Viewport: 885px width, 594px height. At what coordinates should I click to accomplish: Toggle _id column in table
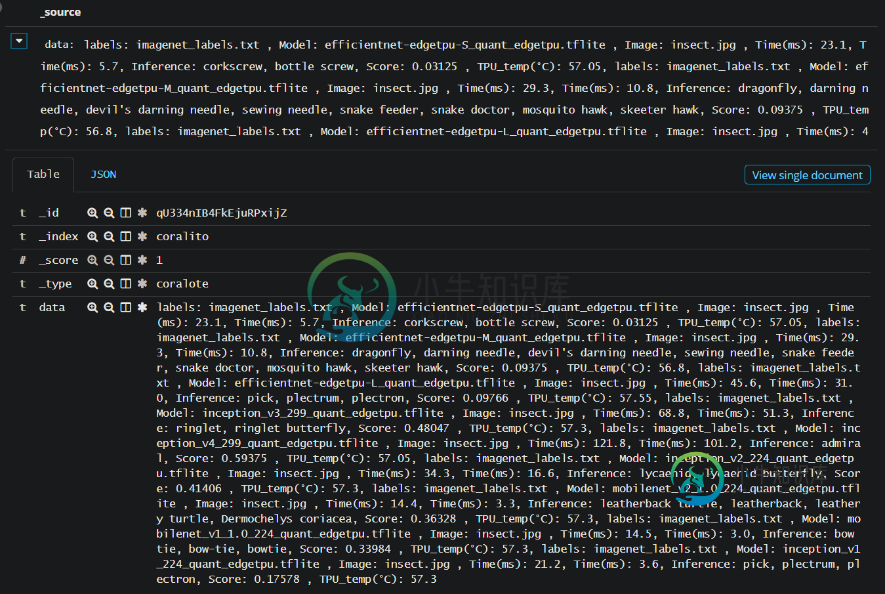125,213
